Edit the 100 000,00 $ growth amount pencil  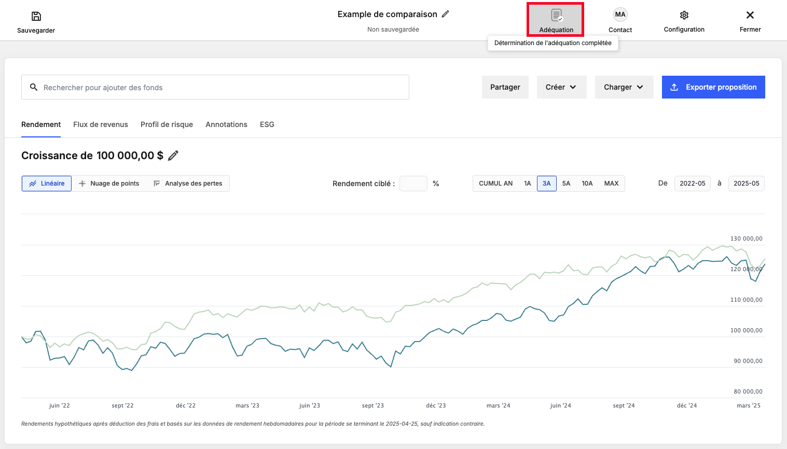[173, 156]
